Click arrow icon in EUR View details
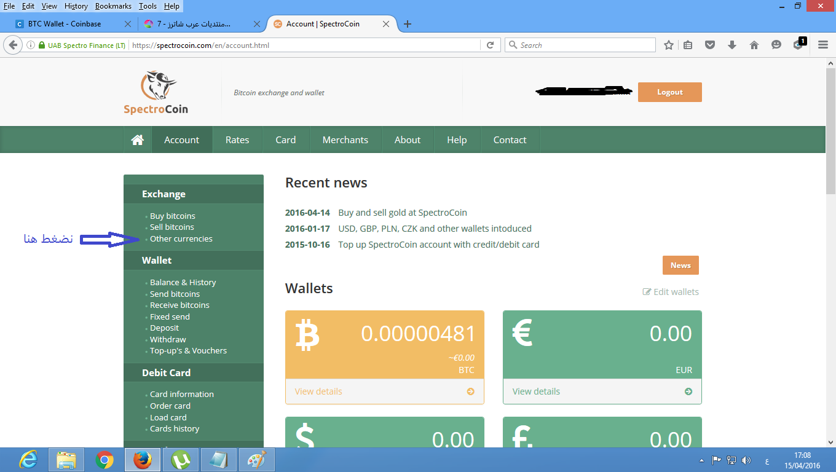The height and width of the screenshot is (472, 836). tap(688, 391)
